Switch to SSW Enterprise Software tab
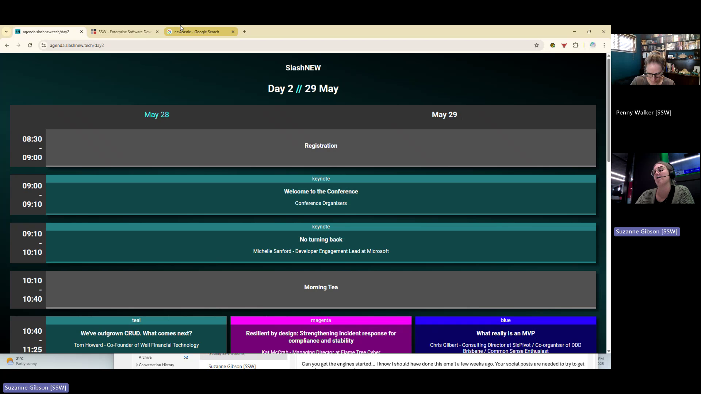This screenshot has height=394, width=701. point(125,32)
